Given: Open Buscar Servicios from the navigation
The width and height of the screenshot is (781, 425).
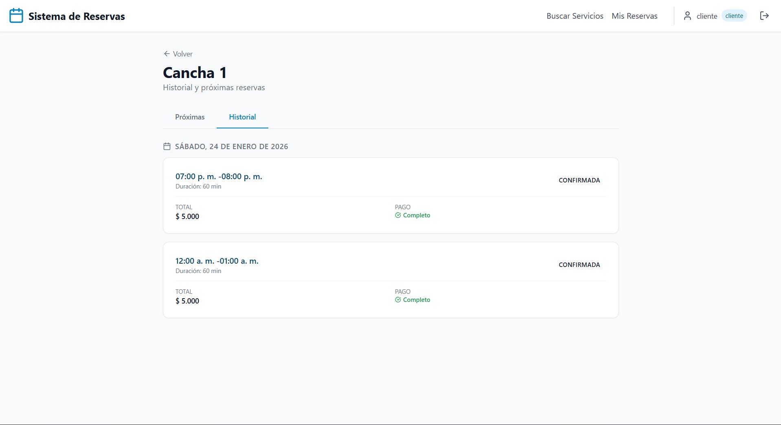Looking at the screenshot, I should click(575, 16).
